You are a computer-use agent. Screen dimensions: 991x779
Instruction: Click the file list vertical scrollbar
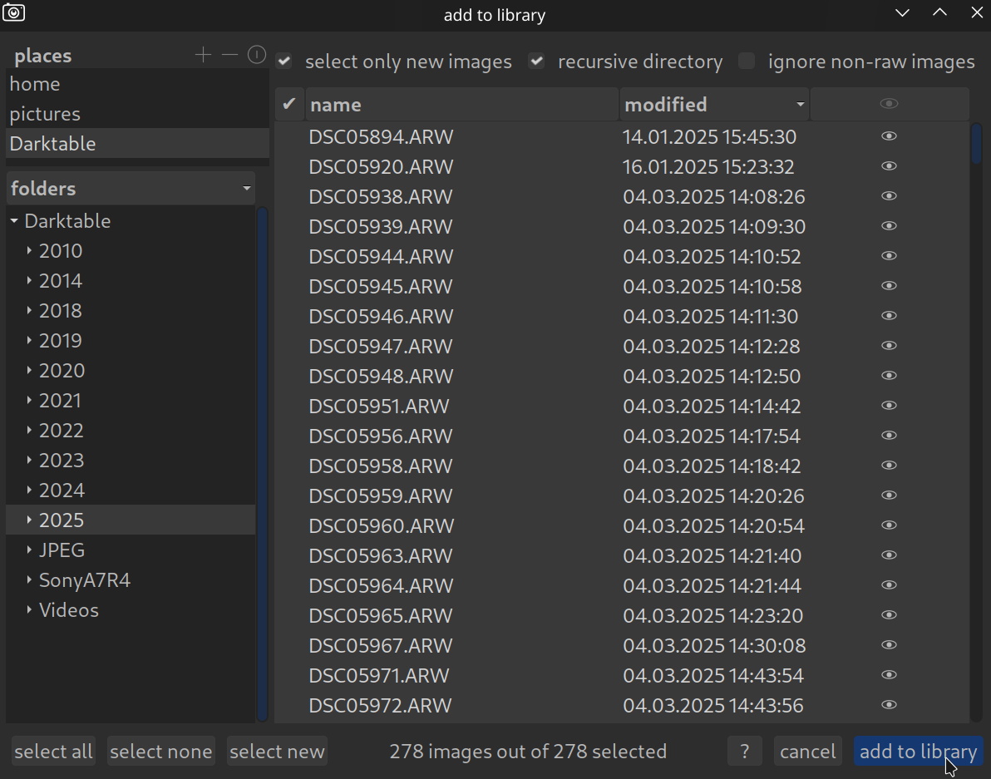click(x=976, y=416)
